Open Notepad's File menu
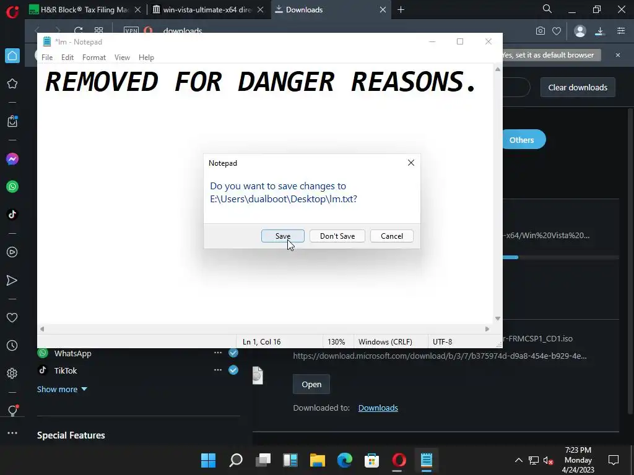 coord(47,58)
